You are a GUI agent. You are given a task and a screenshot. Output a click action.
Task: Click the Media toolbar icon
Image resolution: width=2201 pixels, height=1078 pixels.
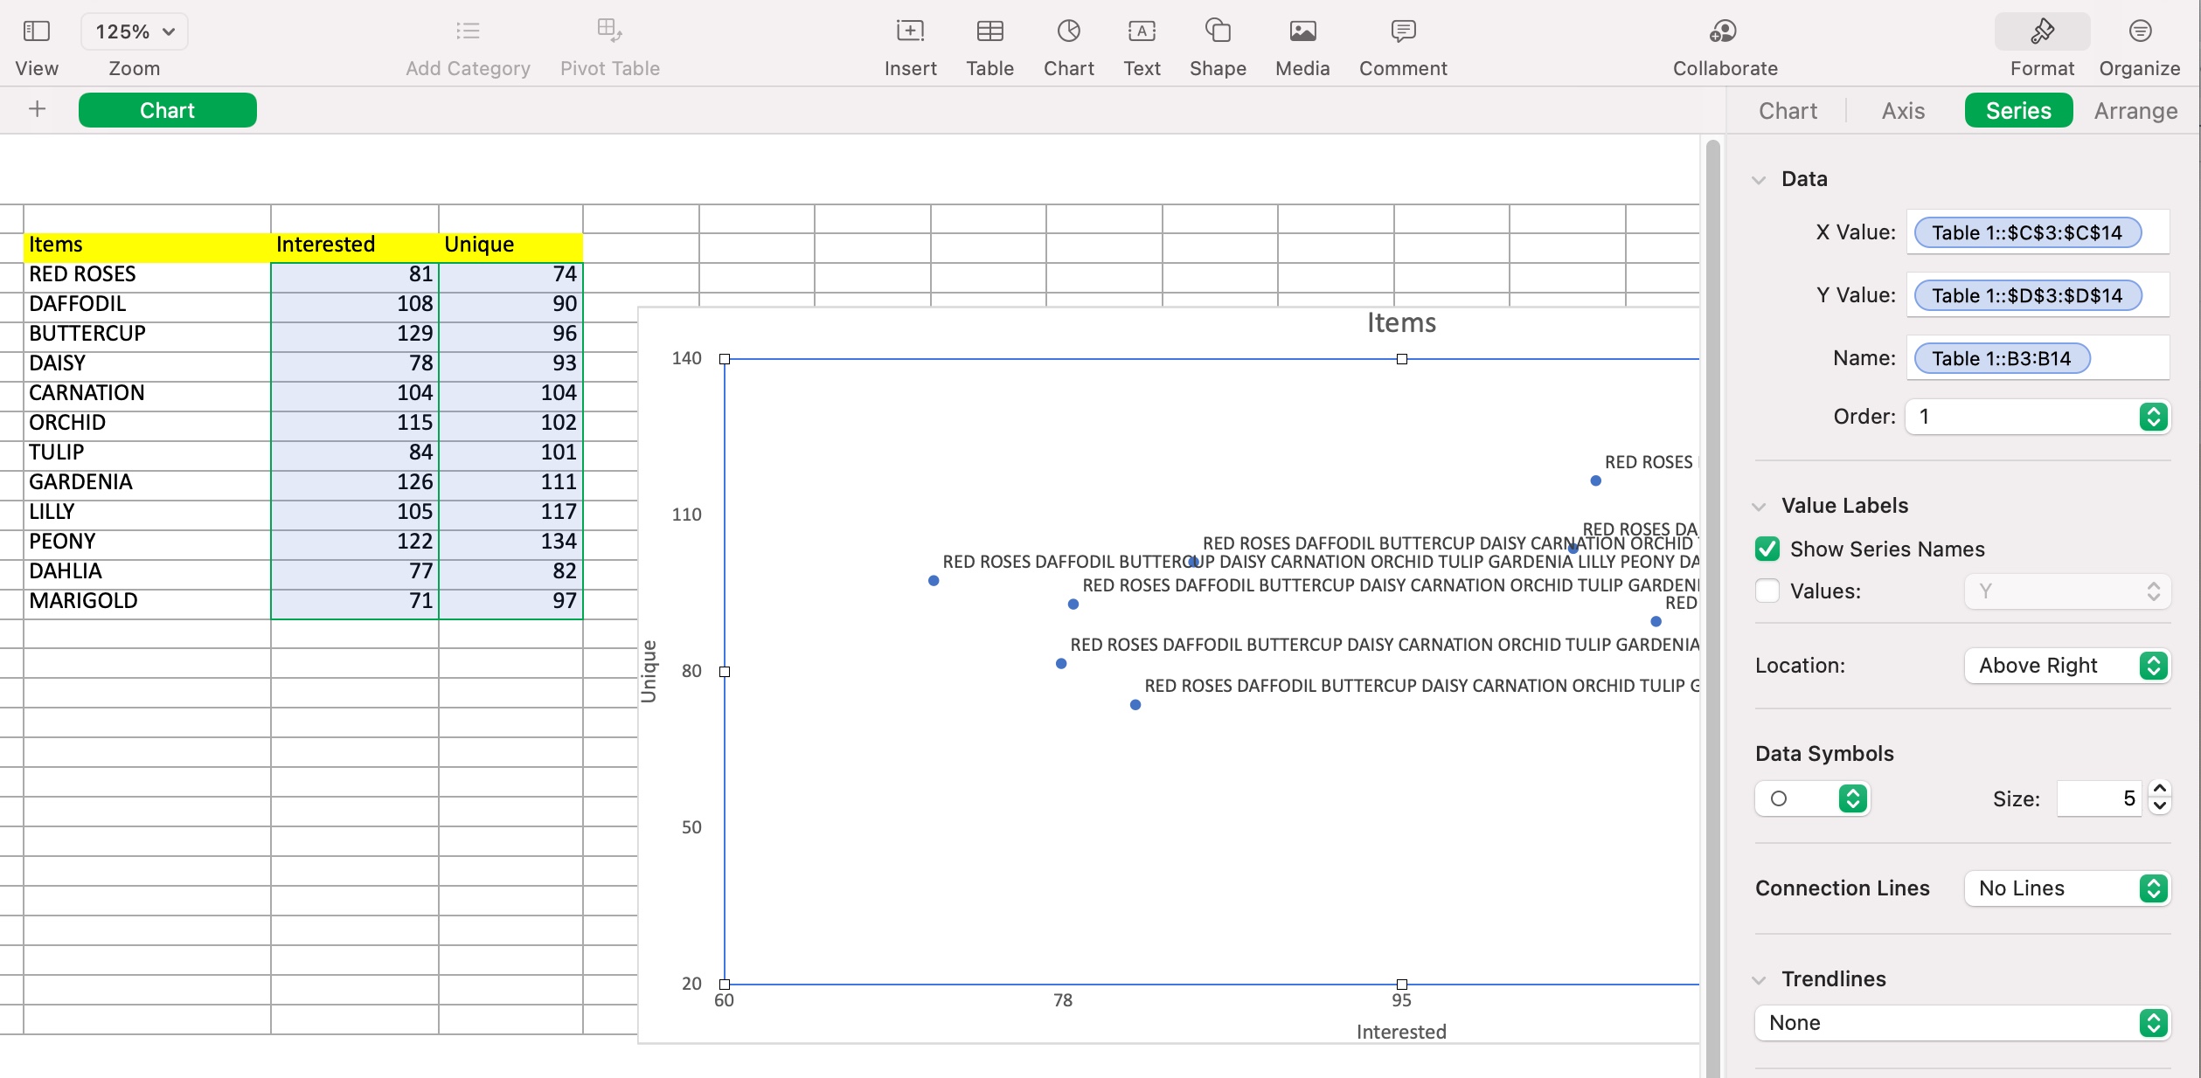click(1302, 31)
